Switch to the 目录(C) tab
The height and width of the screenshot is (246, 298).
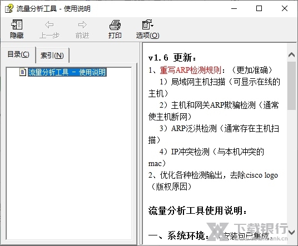tap(18, 54)
